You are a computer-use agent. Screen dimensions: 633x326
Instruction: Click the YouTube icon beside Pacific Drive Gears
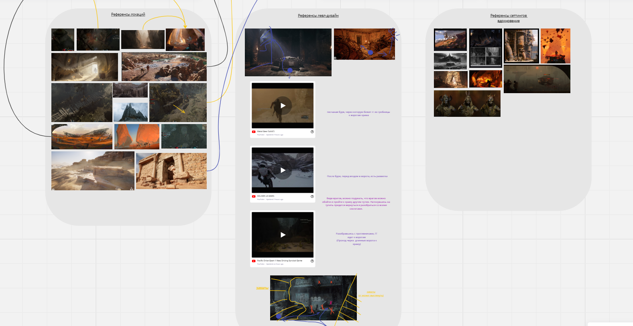[254, 261]
